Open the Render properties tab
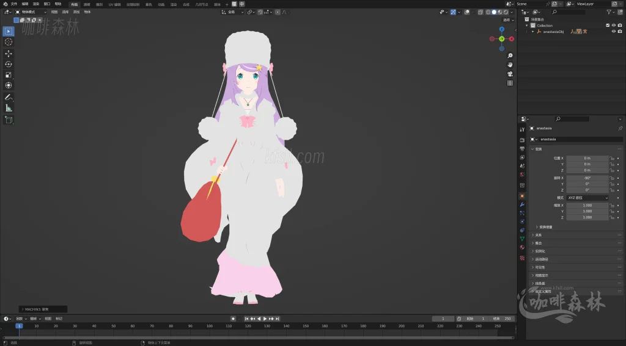Image resolution: width=626 pixels, height=346 pixels. [x=522, y=140]
